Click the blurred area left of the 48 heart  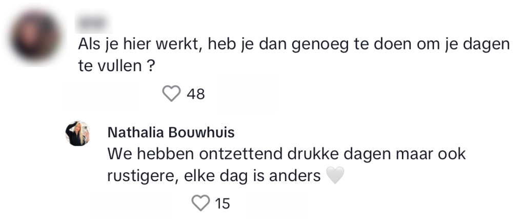click(x=100, y=95)
